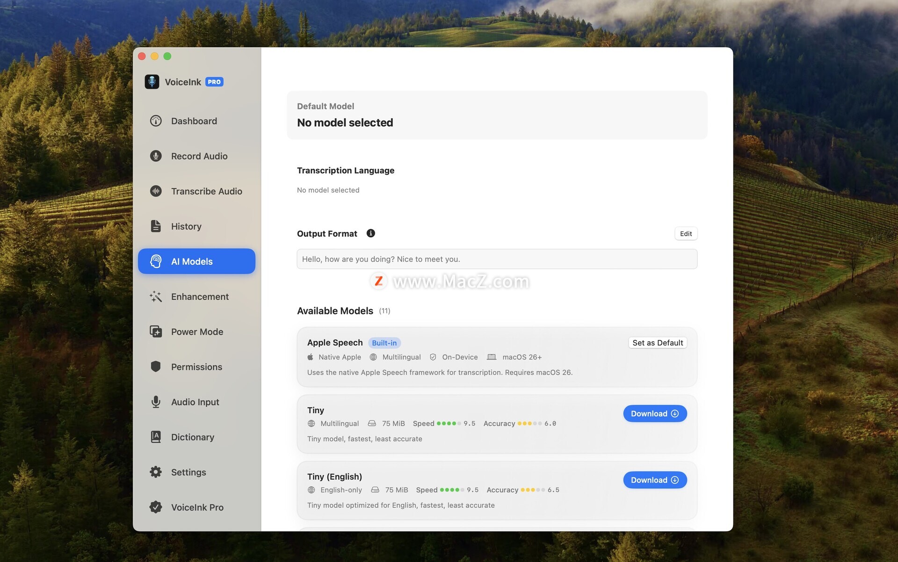Screen dimensions: 898x562
Task: Click the disk icon in Tiny (English) row
Action: [375, 490]
